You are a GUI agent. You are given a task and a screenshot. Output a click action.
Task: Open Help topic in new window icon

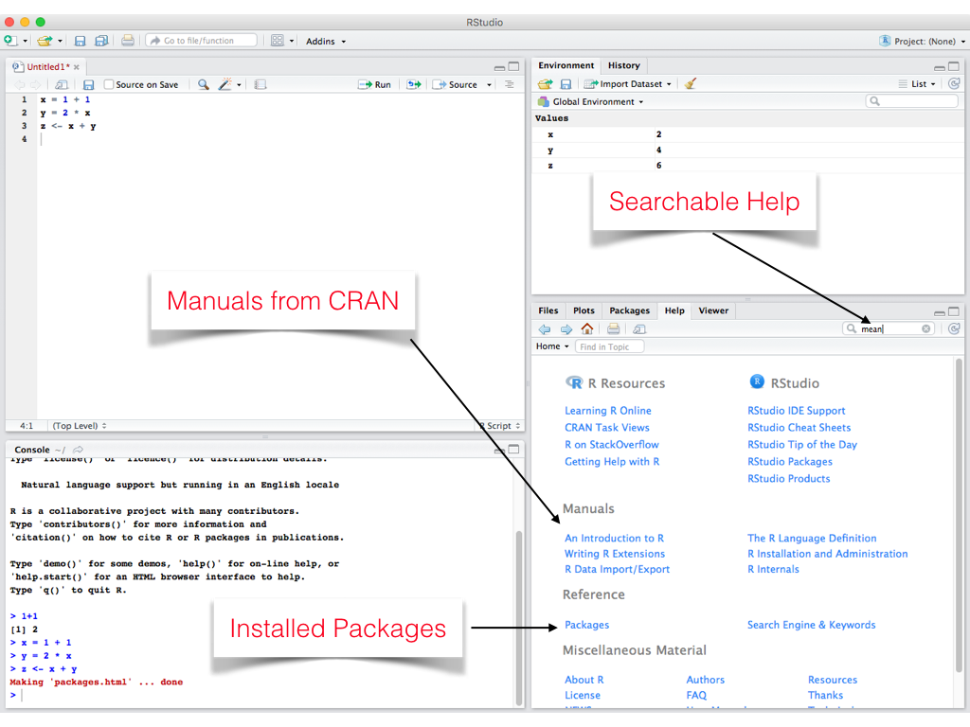(x=639, y=329)
